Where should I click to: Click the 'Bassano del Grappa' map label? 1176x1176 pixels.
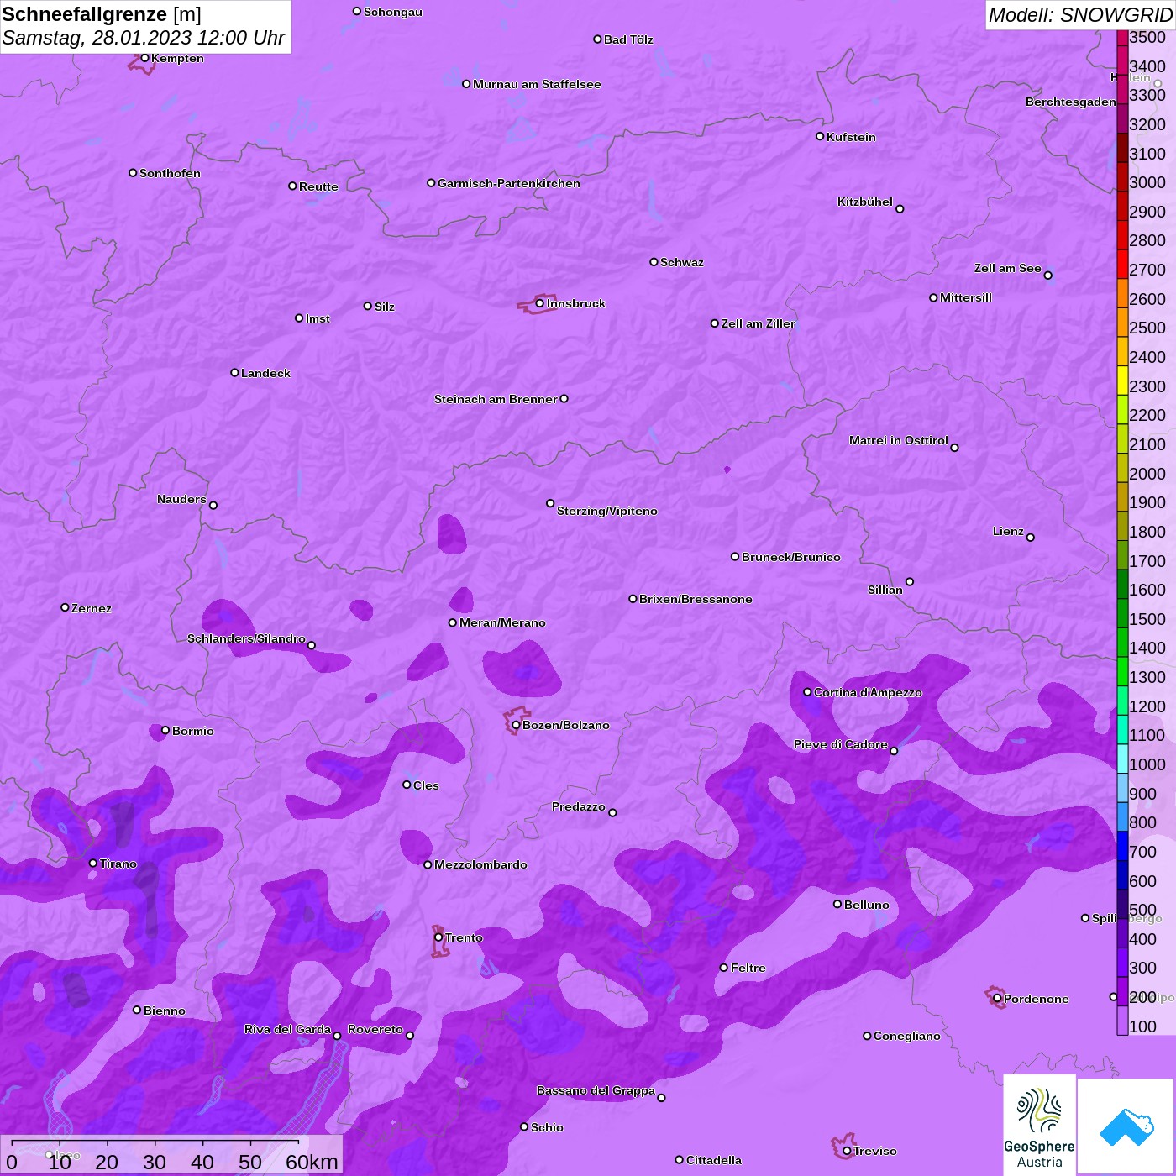coord(596,1090)
